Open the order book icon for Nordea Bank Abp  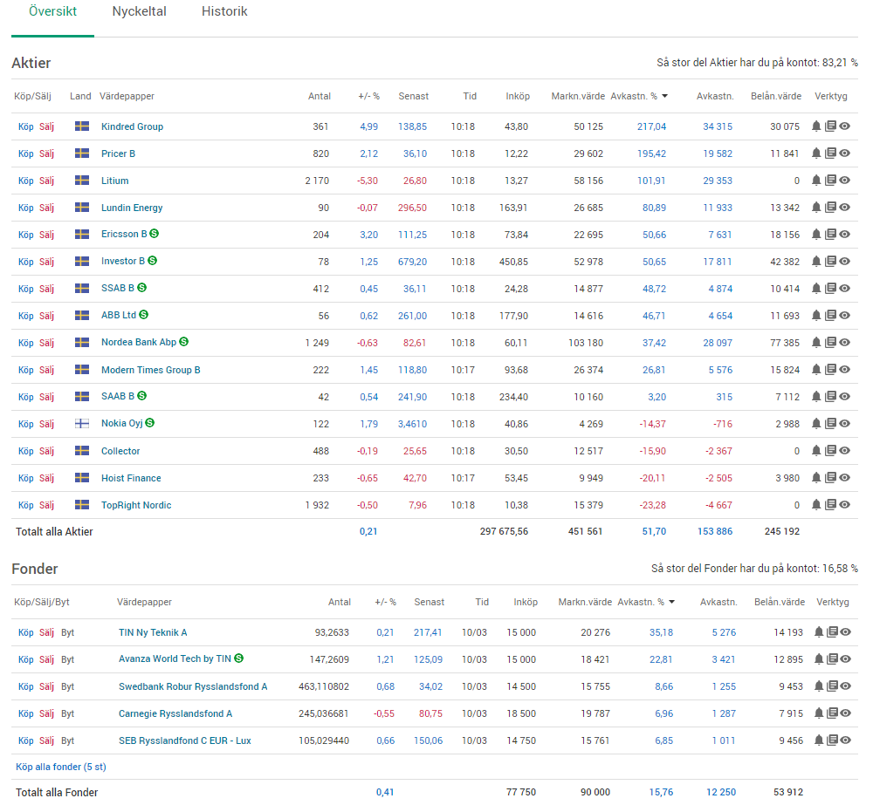point(830,343)
